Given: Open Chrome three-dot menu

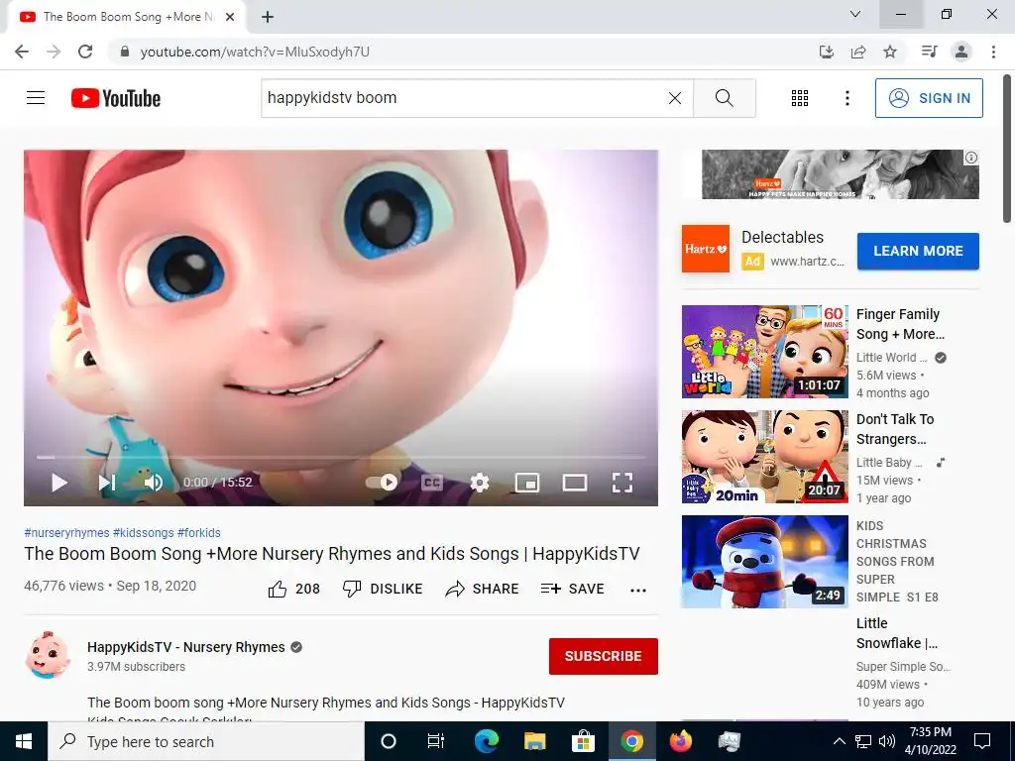Looking at the screenshot, I should click(x=993, y=52).
